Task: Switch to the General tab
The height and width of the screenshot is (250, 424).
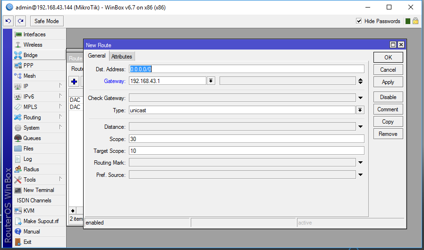Action: pyautogui.click(x=96, y=56)
